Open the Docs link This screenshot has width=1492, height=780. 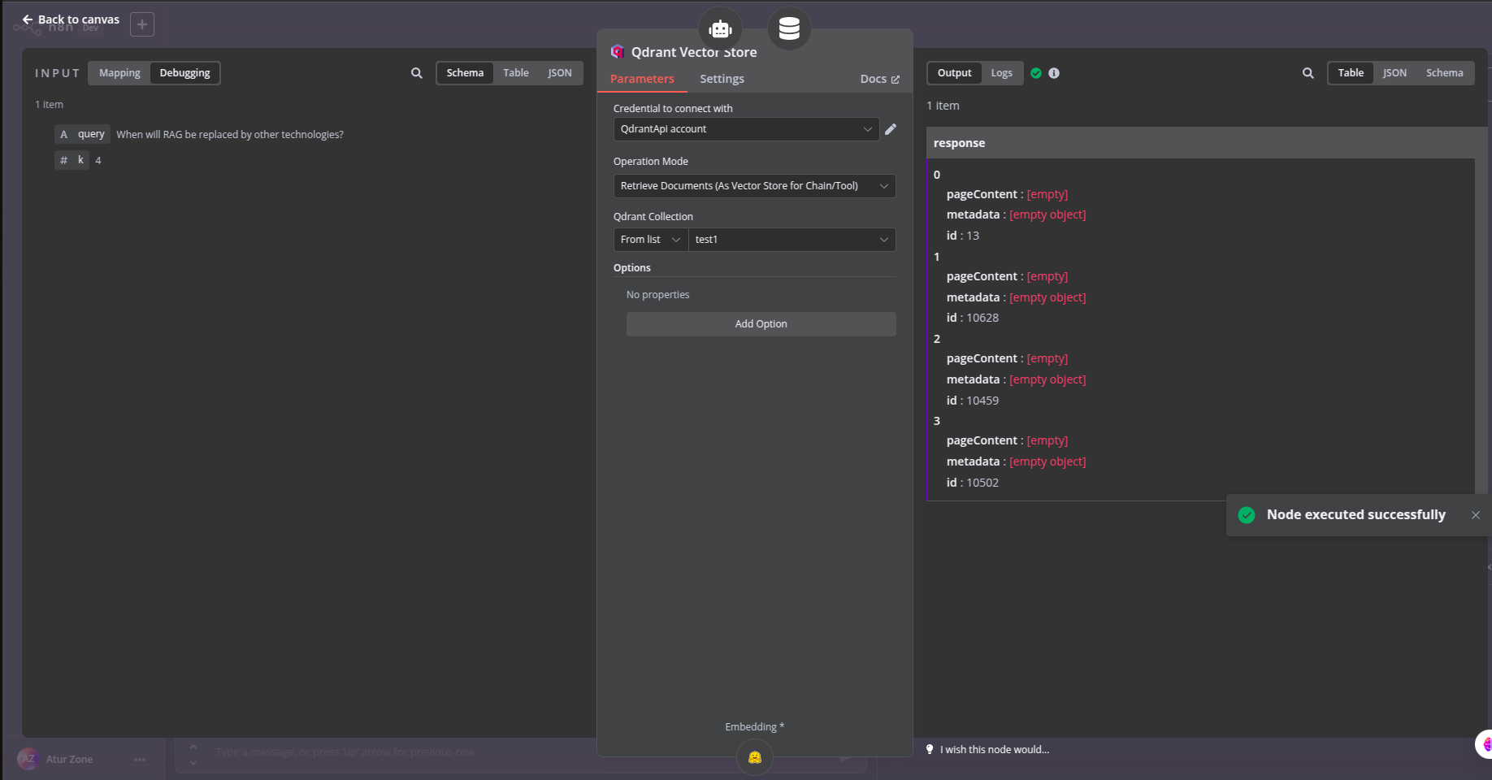[879, 79]
